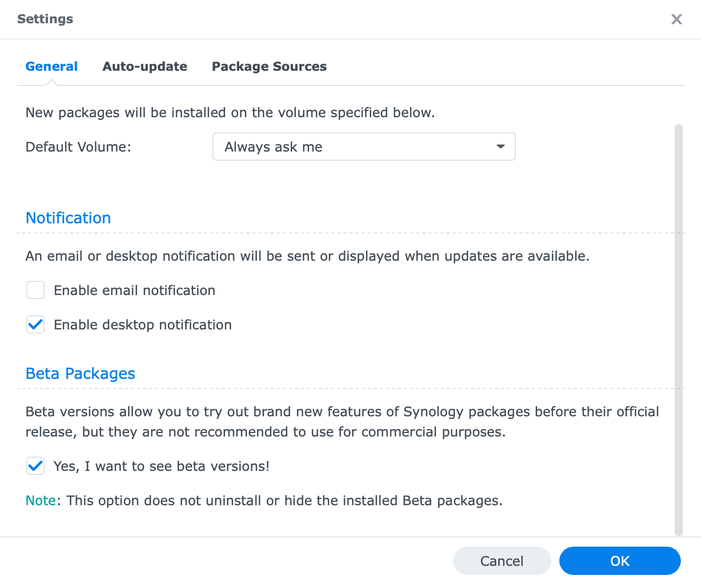Close the Settings dialog with the X
Screen dimensions: 701x582
coord(676,19)
